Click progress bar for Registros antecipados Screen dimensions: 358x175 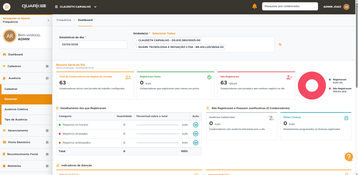click(x=158, y=143)
